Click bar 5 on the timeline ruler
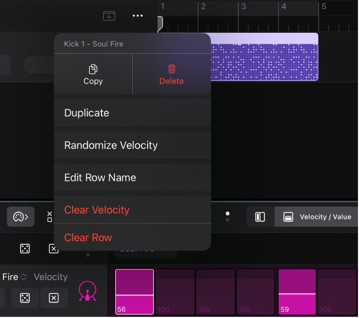 (324, 7)
